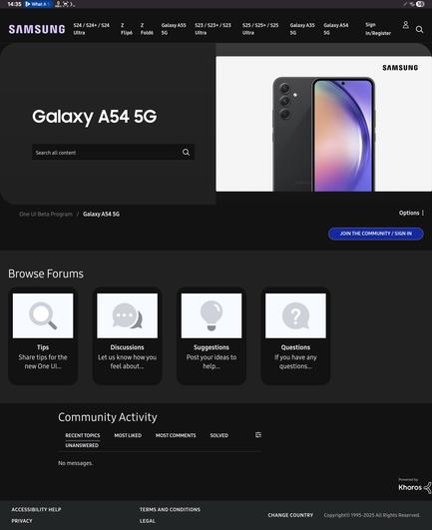This screenshot has width=432, height=530.
Task: Show the Unanswered tab
Action: tap(82, 445)
